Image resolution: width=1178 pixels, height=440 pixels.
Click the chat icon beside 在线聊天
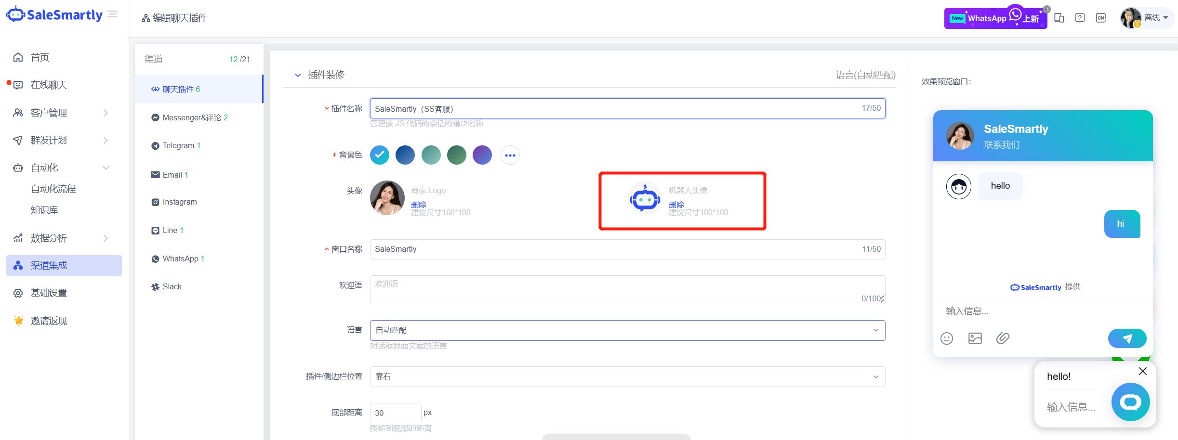[x=18, y=85]
